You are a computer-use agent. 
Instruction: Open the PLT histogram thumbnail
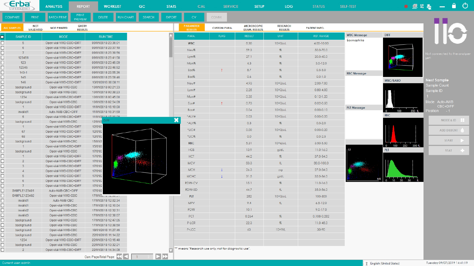click(403, 167)
